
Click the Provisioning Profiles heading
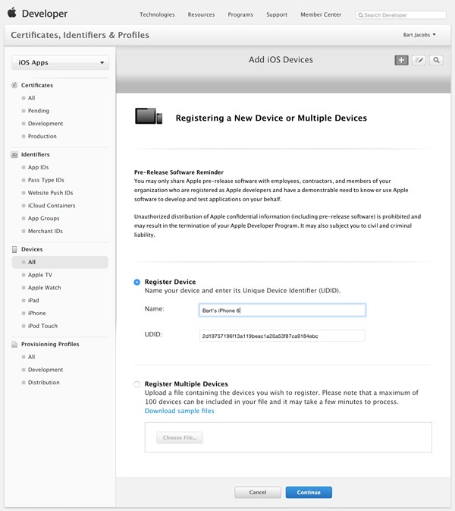tap(50, 345)
